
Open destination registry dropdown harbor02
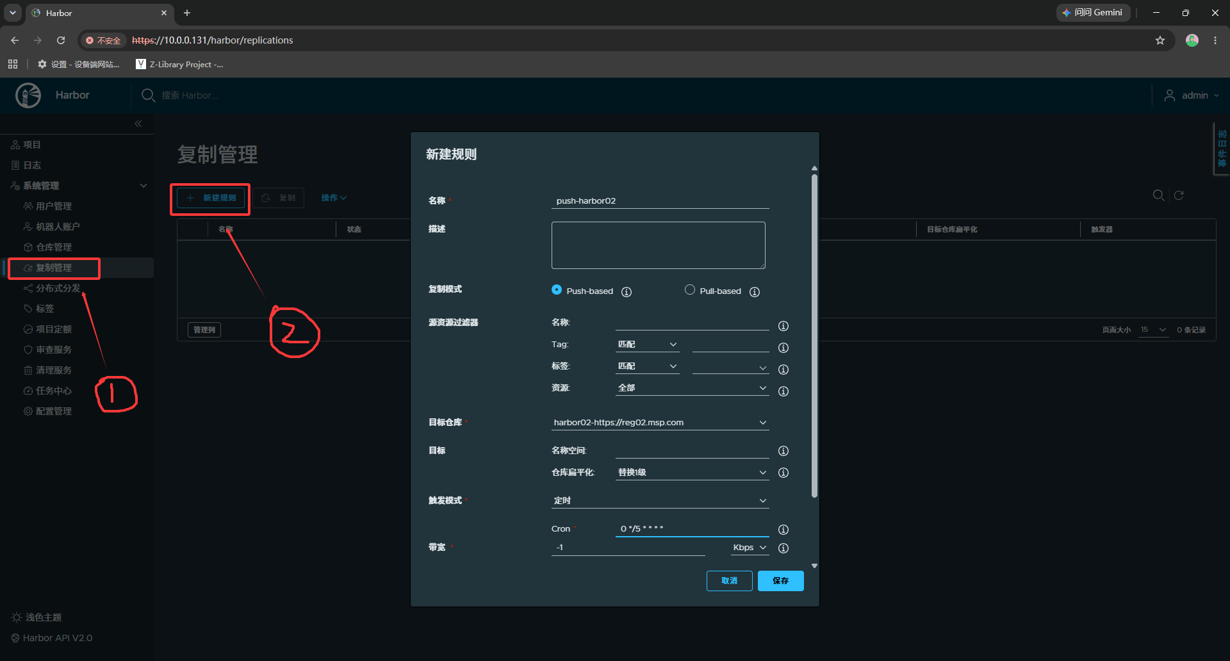[660, 423]
